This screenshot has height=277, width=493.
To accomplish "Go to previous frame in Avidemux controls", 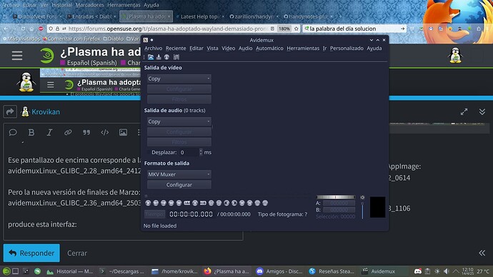I will 156,203.
